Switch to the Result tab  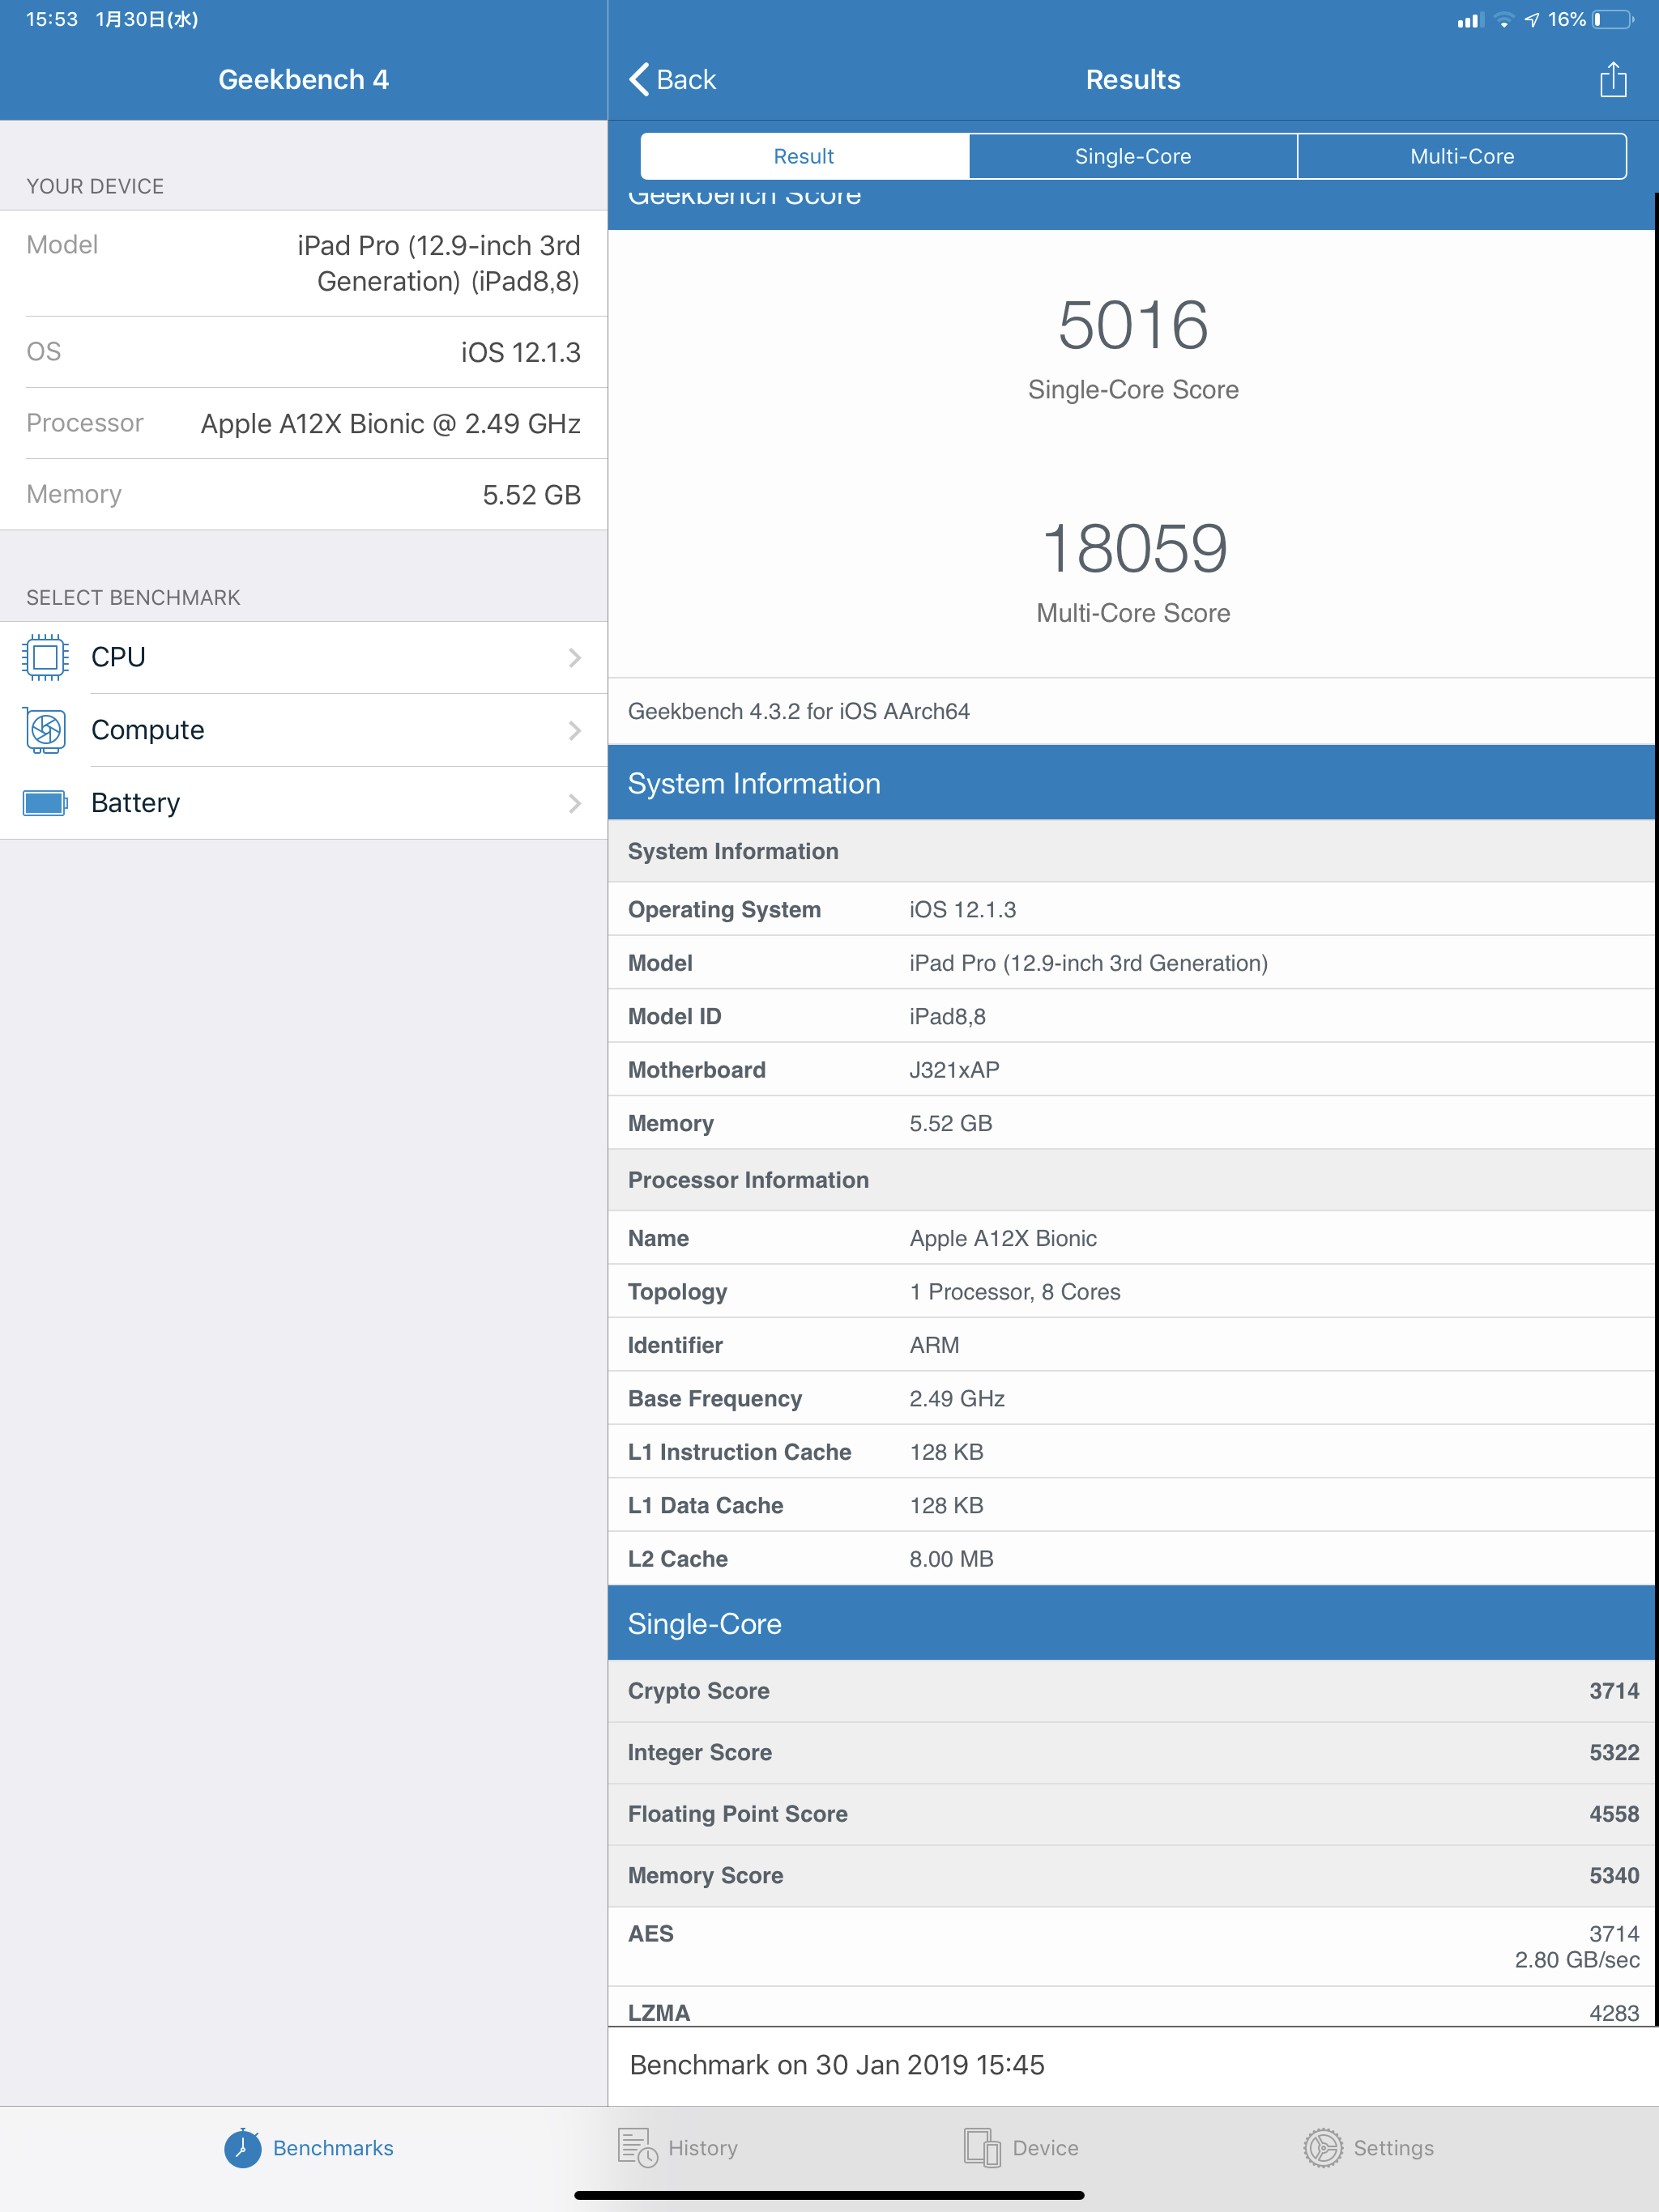click(804, 156)
